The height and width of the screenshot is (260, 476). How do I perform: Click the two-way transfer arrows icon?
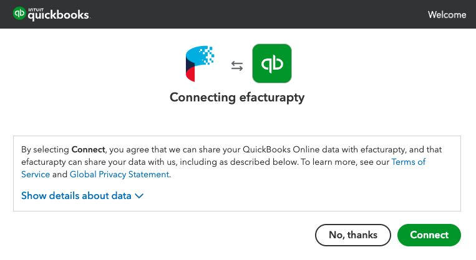tap(237, 65)
